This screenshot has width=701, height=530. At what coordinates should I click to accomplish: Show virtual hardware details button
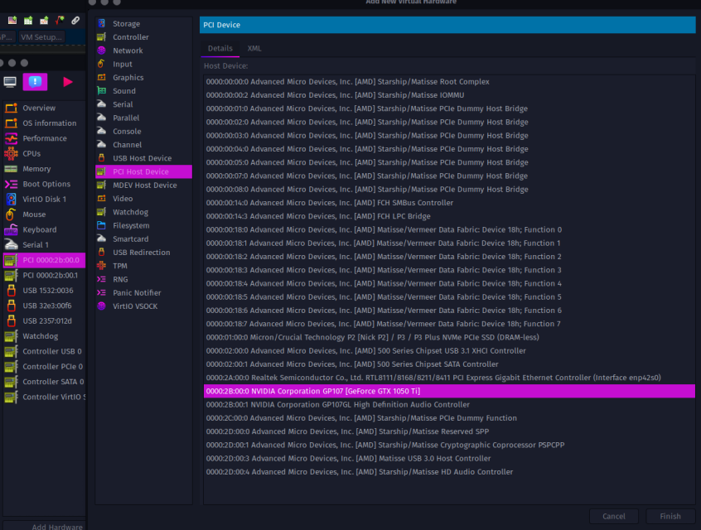point(35,82)
